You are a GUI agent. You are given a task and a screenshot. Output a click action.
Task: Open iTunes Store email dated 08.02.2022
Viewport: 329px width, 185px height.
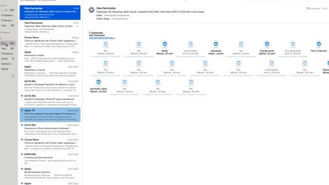(x=50, y=144)
